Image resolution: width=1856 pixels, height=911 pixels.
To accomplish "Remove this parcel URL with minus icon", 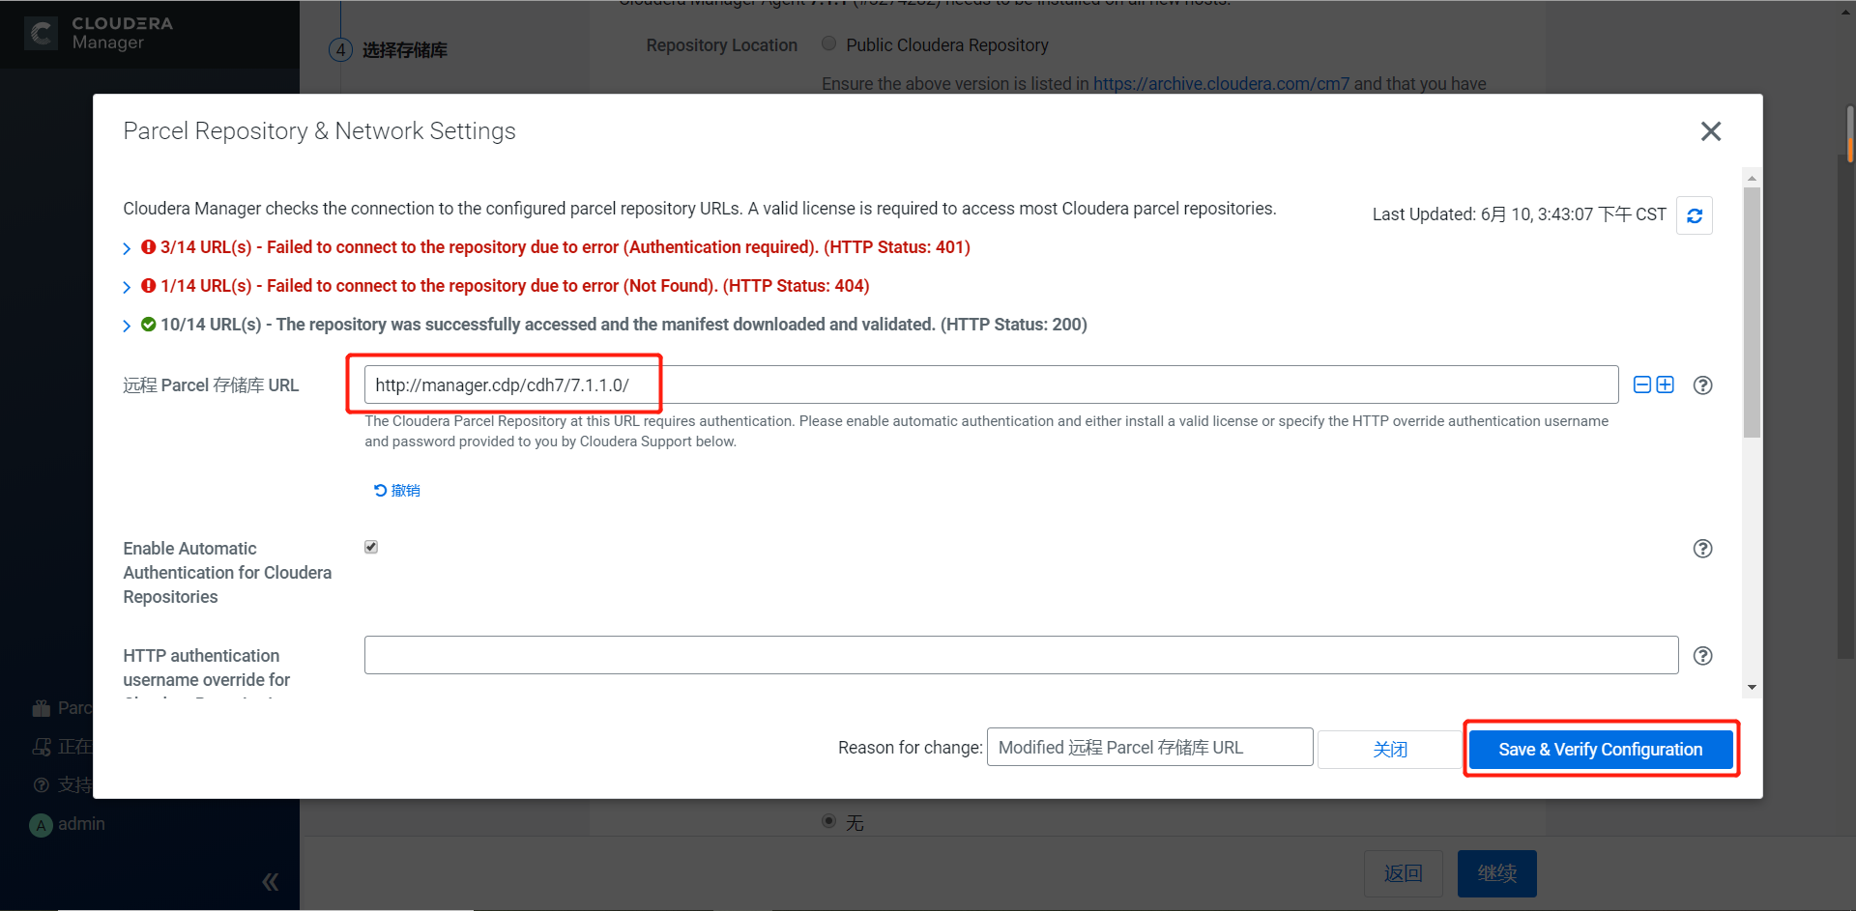I will pos(1641,384).
